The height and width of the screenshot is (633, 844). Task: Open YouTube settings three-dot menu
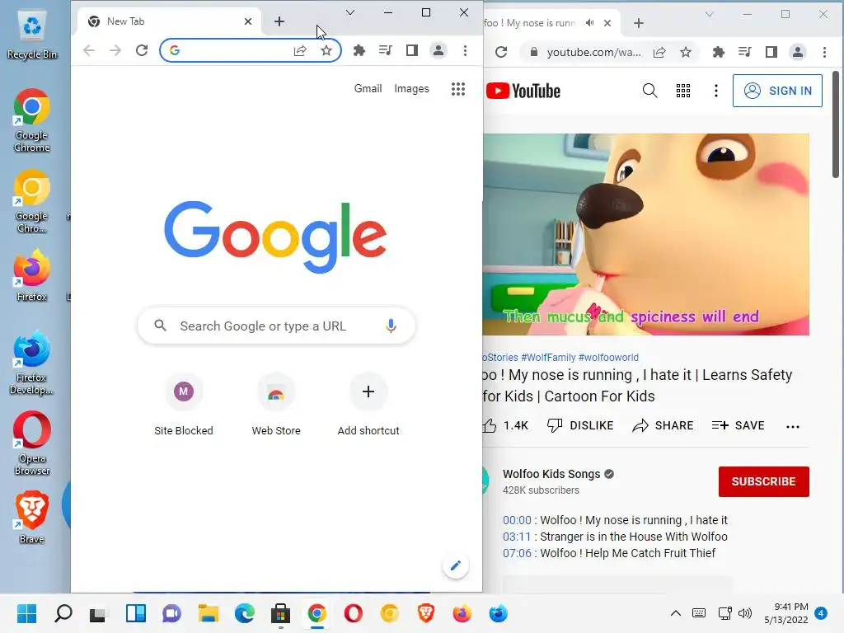click(716, 91)
